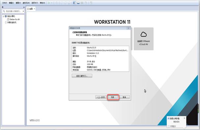Toggle the thumbnail bar toolbar icon
This screenshot has height=130, width=200.
pos(78,3)
